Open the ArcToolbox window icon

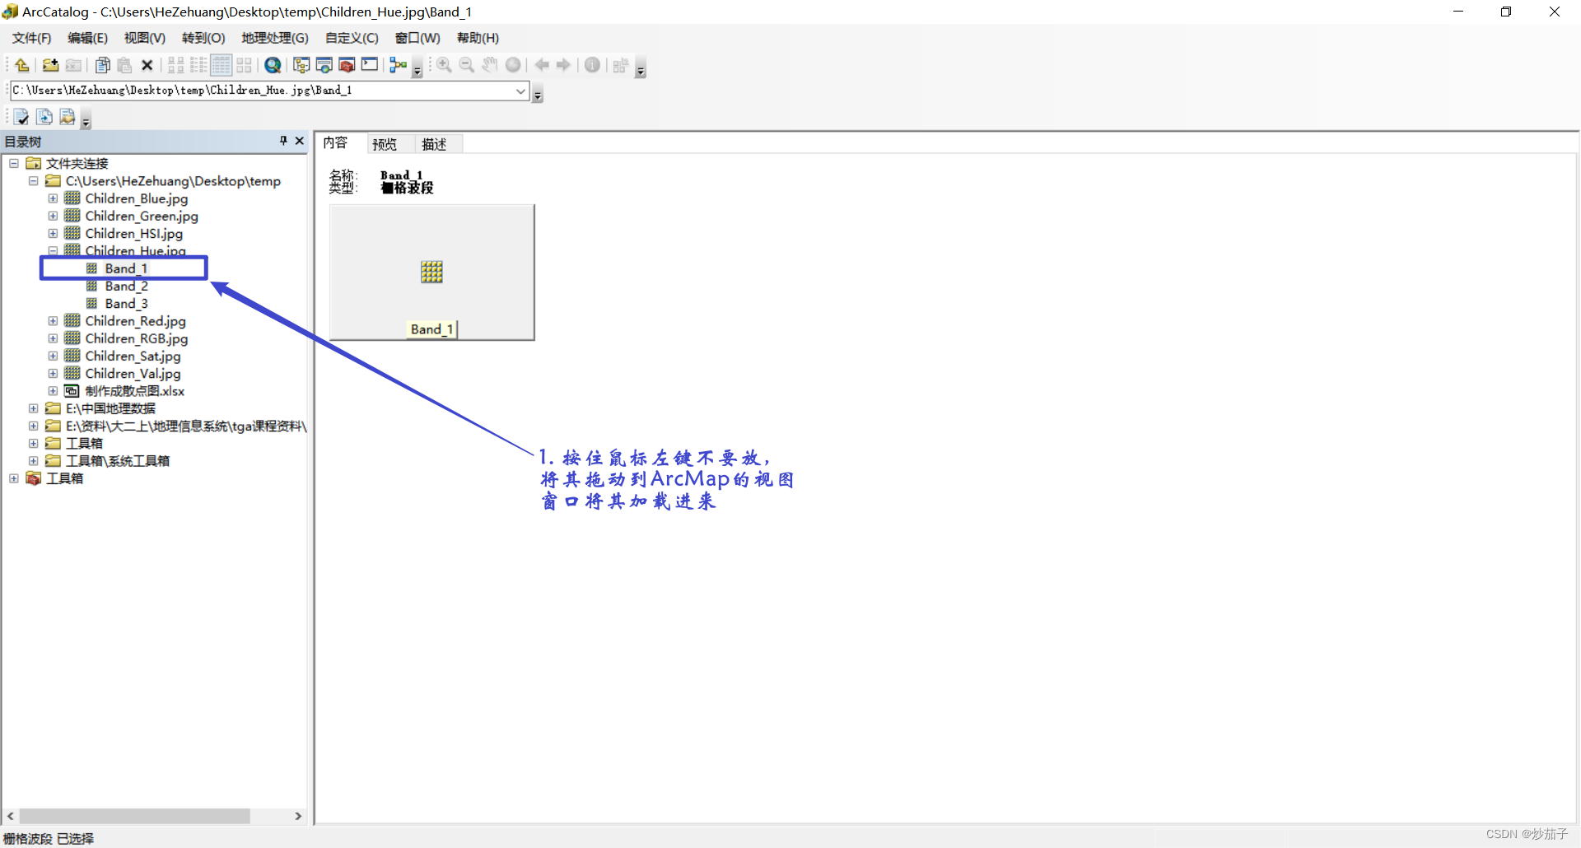(347, 65)
